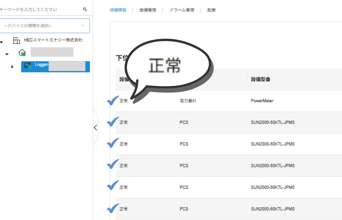Click the checkmark beside the PowerMeter row
Image resolution: width=342 pixels, height=220 pixels.
(112, 101)
